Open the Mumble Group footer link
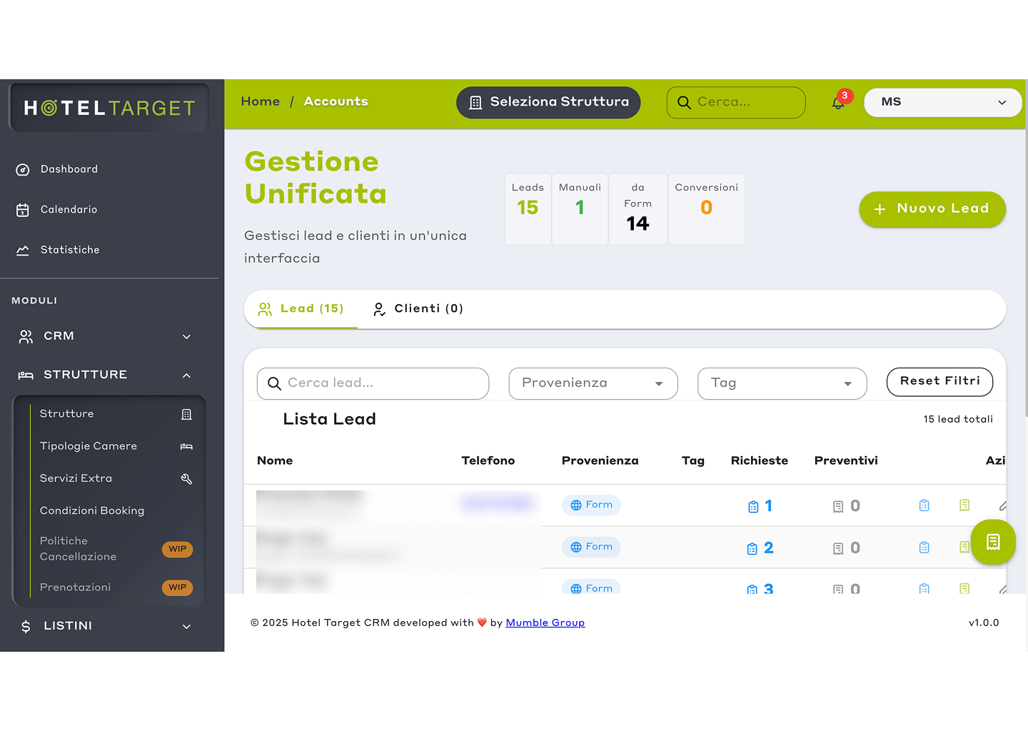 click(545, 622)
